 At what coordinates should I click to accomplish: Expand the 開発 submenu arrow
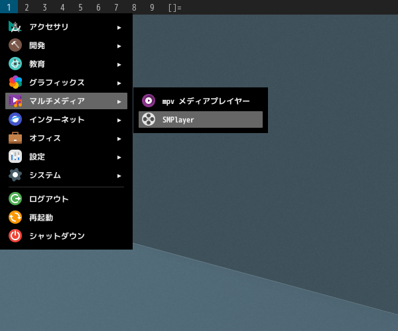pos(119,46)
